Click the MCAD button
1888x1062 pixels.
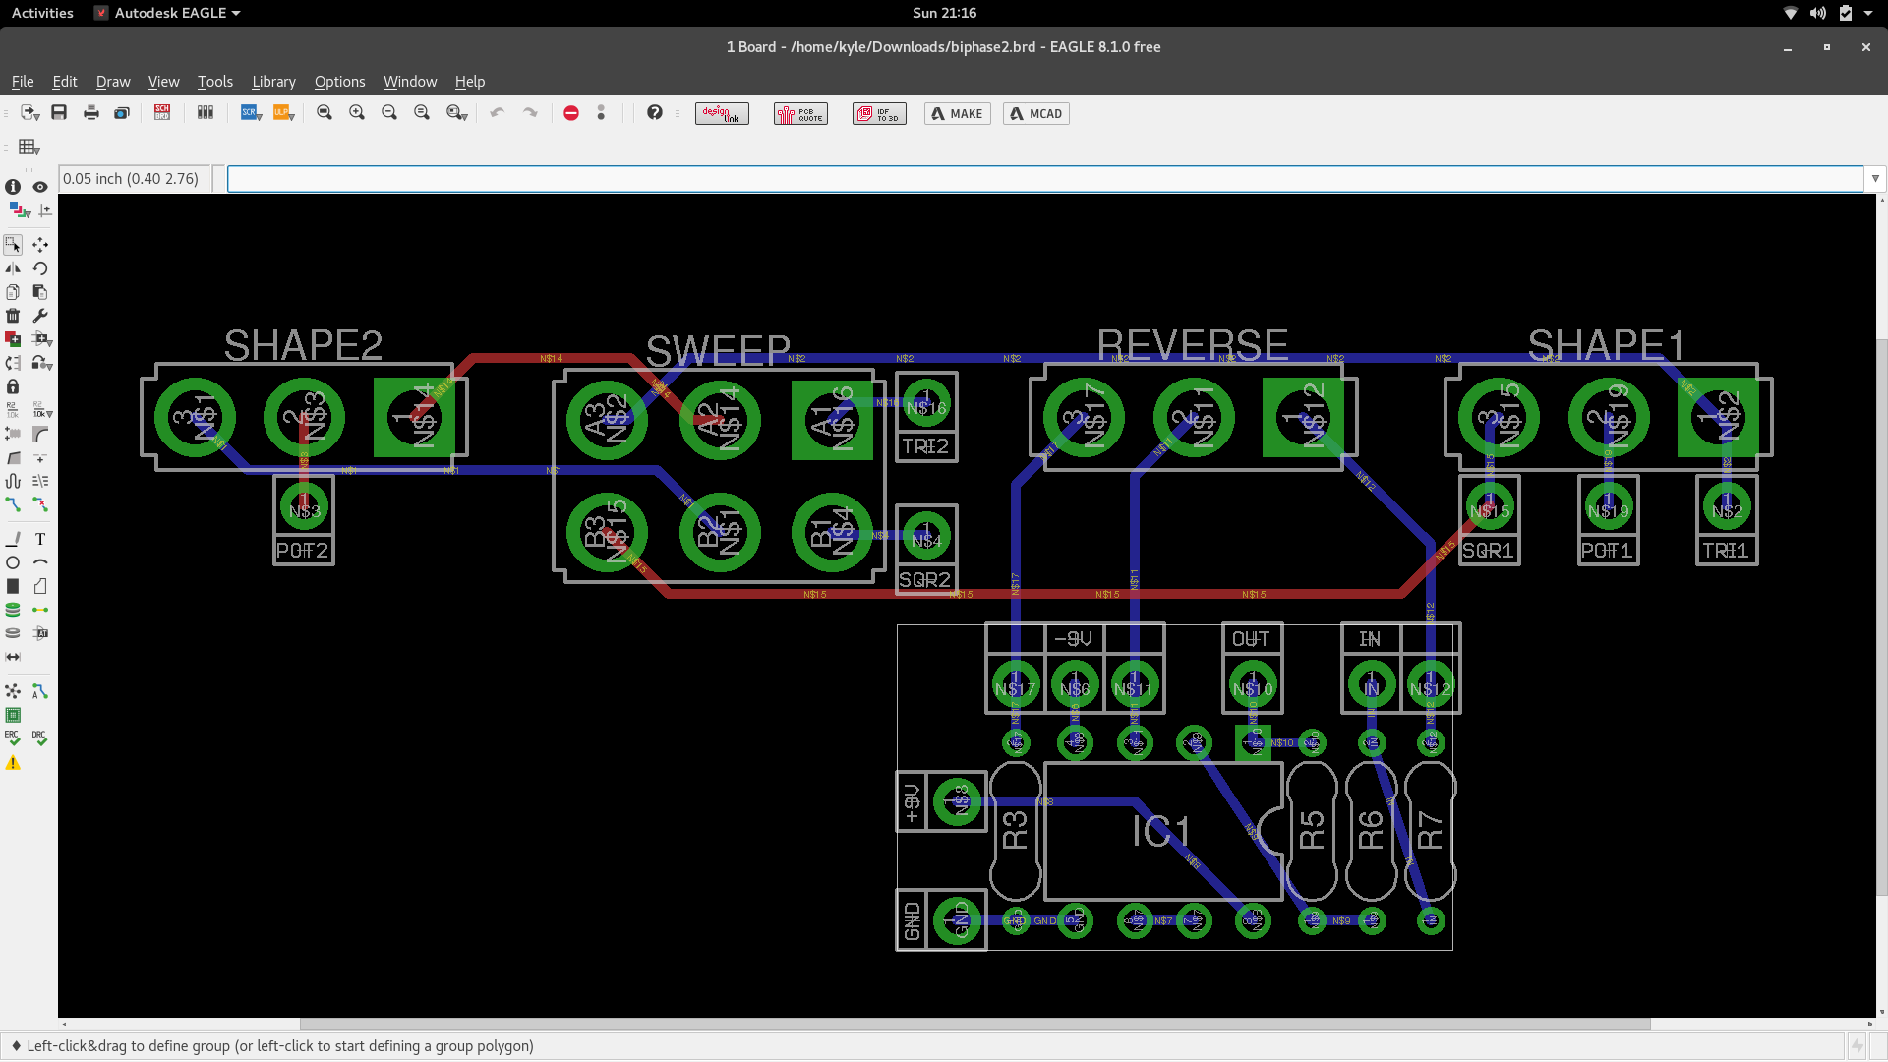(x=1036, y=113)
